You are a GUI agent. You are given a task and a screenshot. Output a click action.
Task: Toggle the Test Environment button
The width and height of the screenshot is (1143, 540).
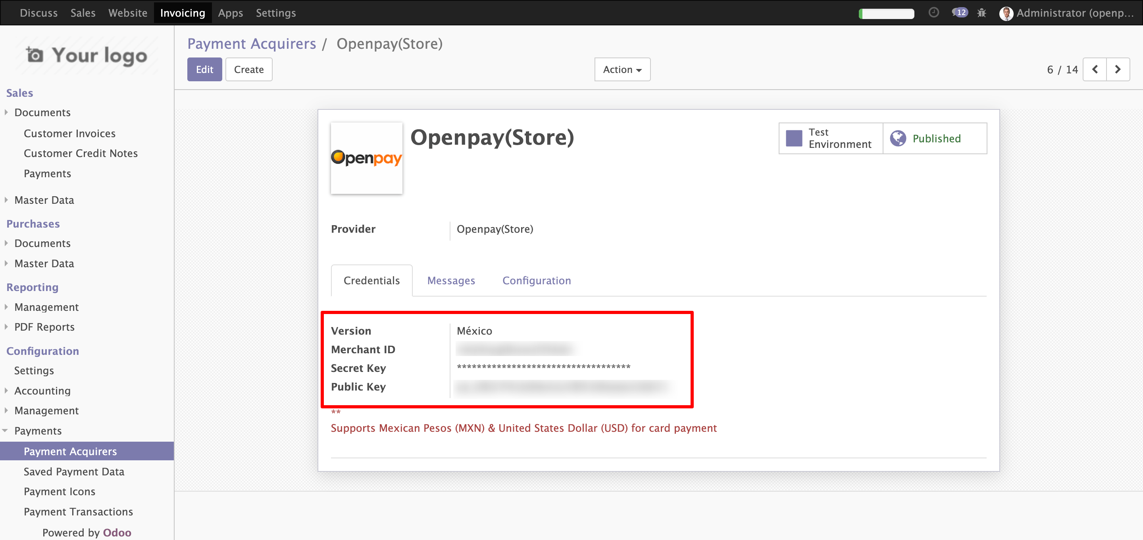click(831, 138)
